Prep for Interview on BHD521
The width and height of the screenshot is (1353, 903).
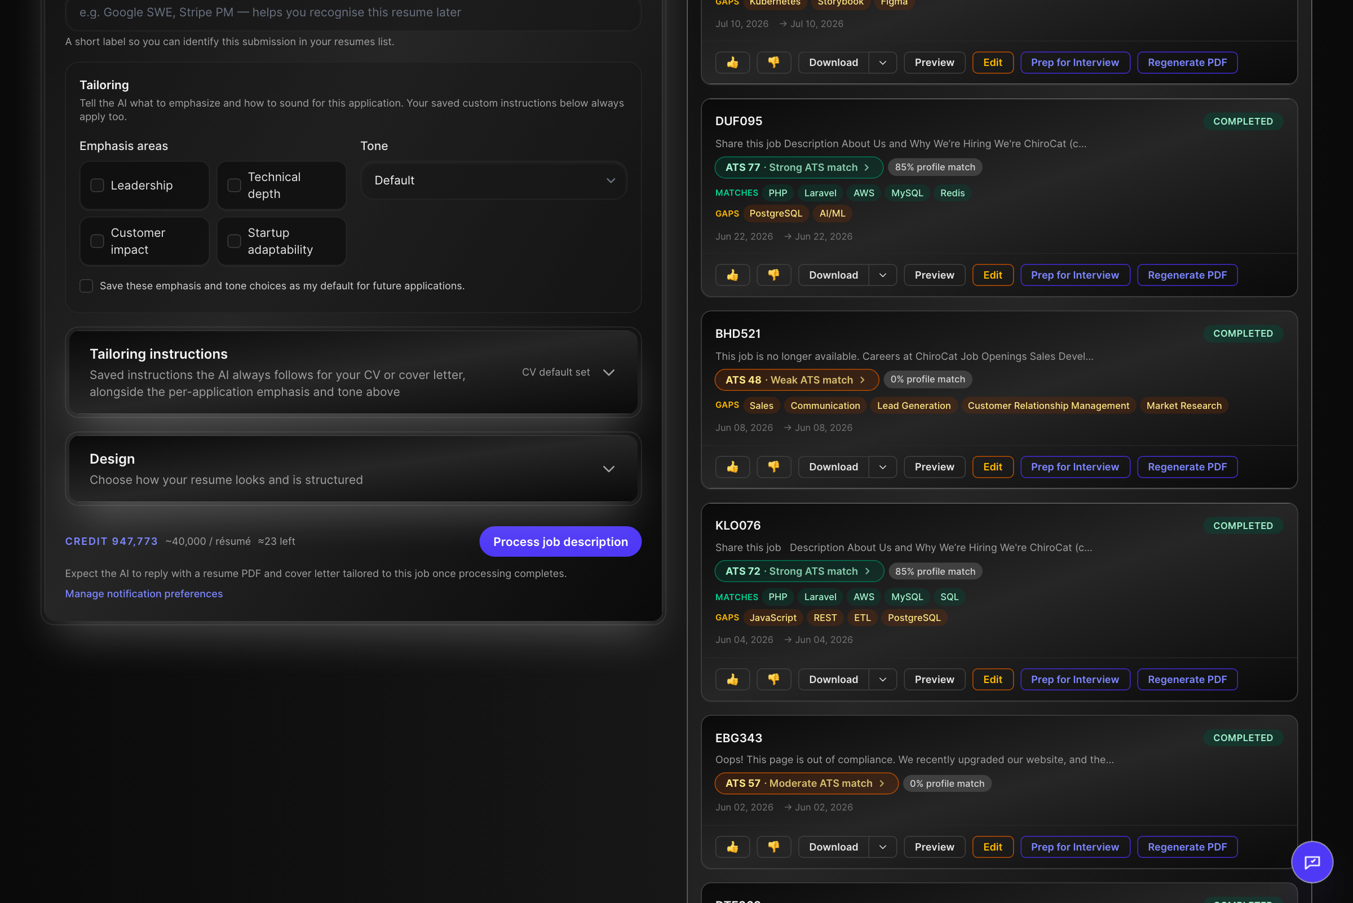pos(1075,466)
